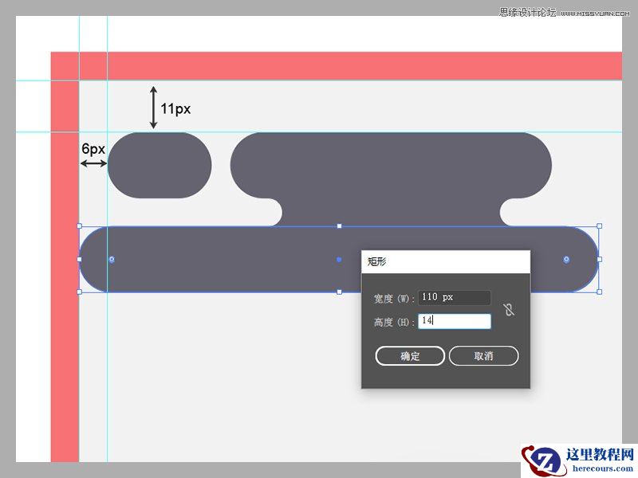Click the top-middle handle of selection box
The height and width of the screenshot is (478, 638).
click(x=340, y=226)
